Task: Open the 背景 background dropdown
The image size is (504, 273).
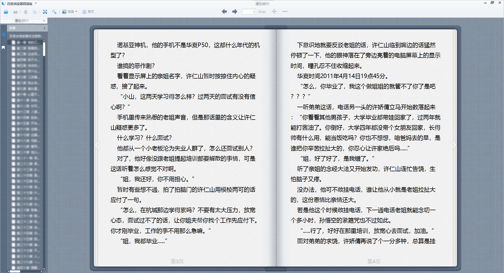Action: (x=70, y=12)
